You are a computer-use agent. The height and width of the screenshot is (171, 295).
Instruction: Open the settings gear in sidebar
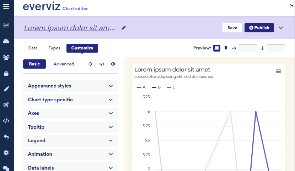coord(6,153)
